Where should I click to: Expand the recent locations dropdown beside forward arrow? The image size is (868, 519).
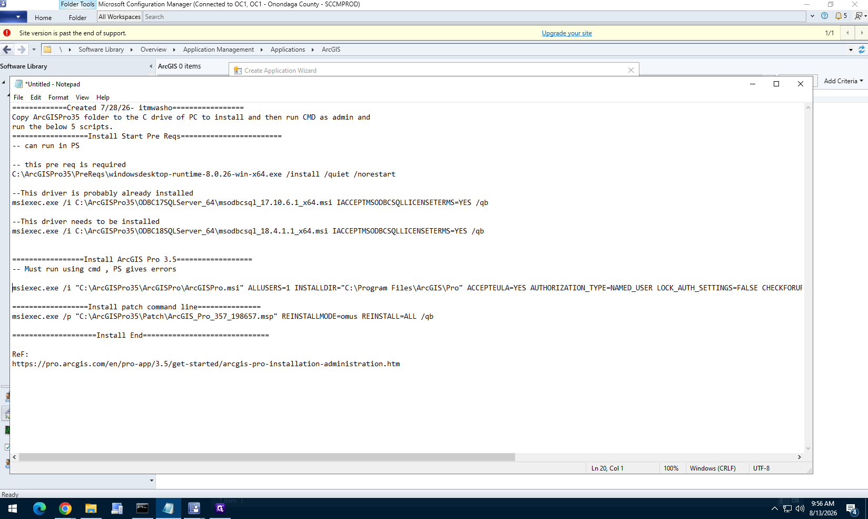point(34,50)
